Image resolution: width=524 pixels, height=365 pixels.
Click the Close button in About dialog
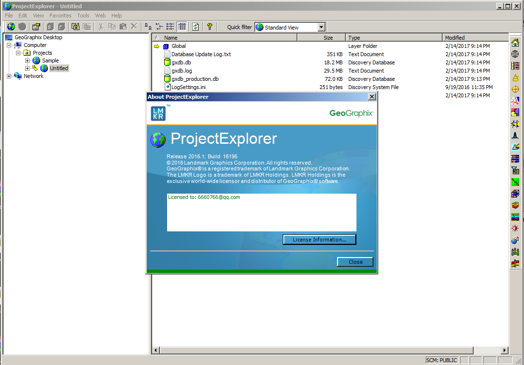(355, 262)
